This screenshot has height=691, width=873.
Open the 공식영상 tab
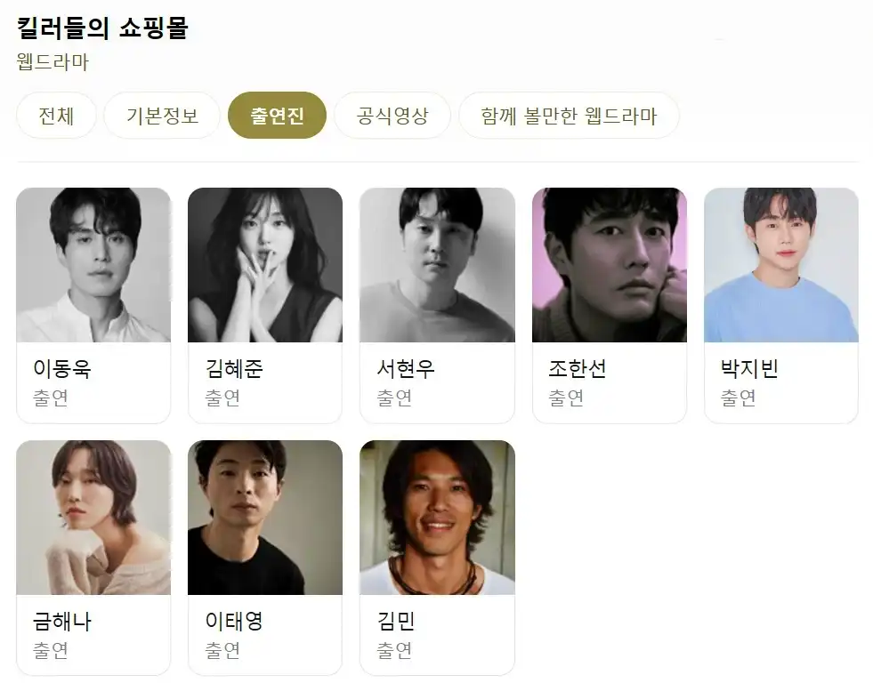(392, 116)
